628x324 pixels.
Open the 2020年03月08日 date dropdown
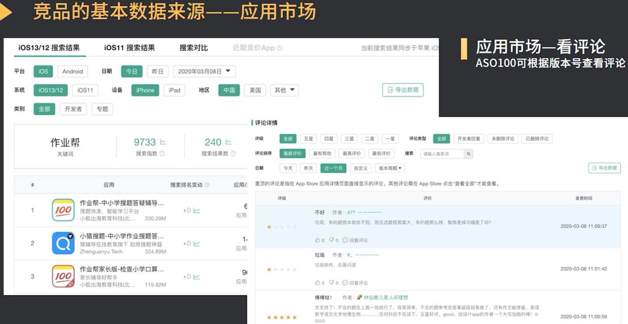click(x=204, y=72)
